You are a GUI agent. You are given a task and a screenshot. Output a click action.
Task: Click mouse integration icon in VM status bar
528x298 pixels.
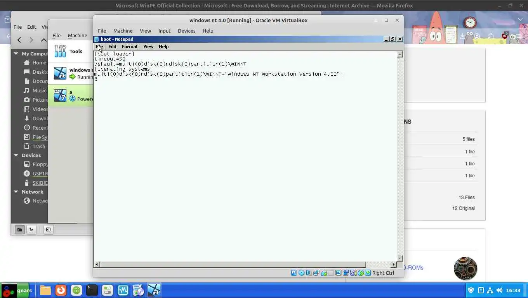point(361,273)
